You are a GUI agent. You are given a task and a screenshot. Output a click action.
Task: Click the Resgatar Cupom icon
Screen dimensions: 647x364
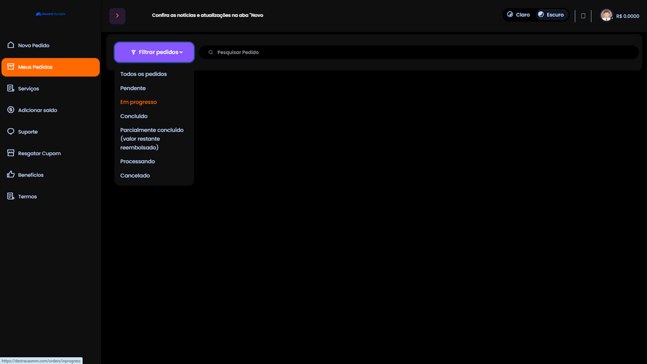pos(11,153)
